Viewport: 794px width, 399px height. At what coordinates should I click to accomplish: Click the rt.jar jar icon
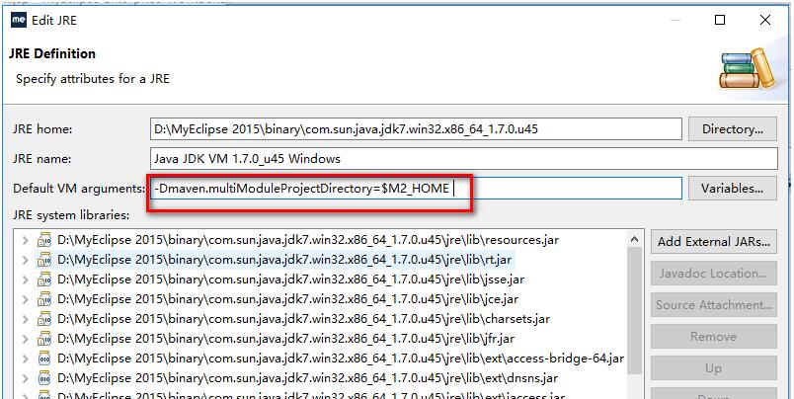44,260
